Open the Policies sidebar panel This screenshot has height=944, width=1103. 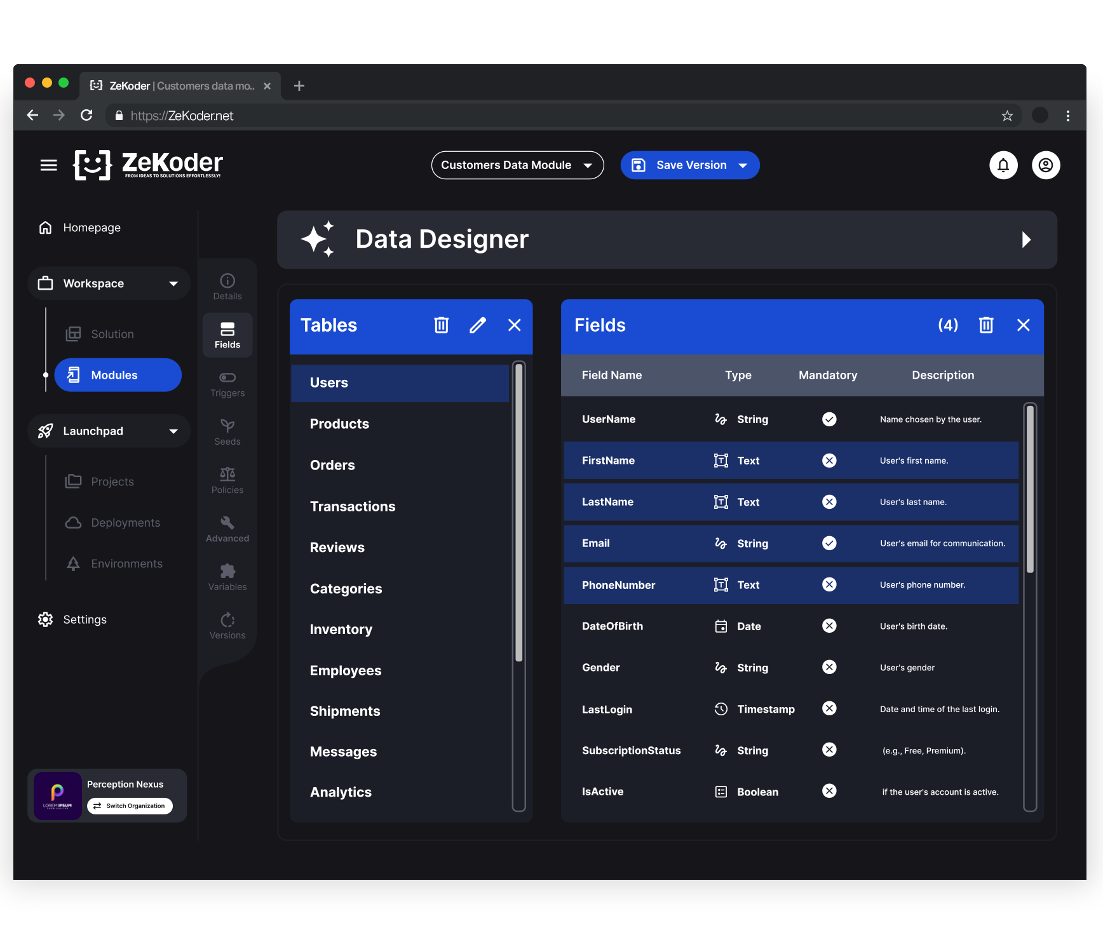click(x=227, y=481)
